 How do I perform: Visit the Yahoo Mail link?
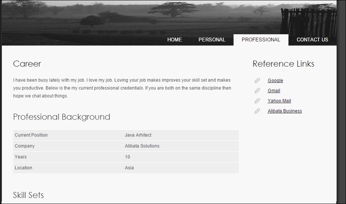(279, 101)
